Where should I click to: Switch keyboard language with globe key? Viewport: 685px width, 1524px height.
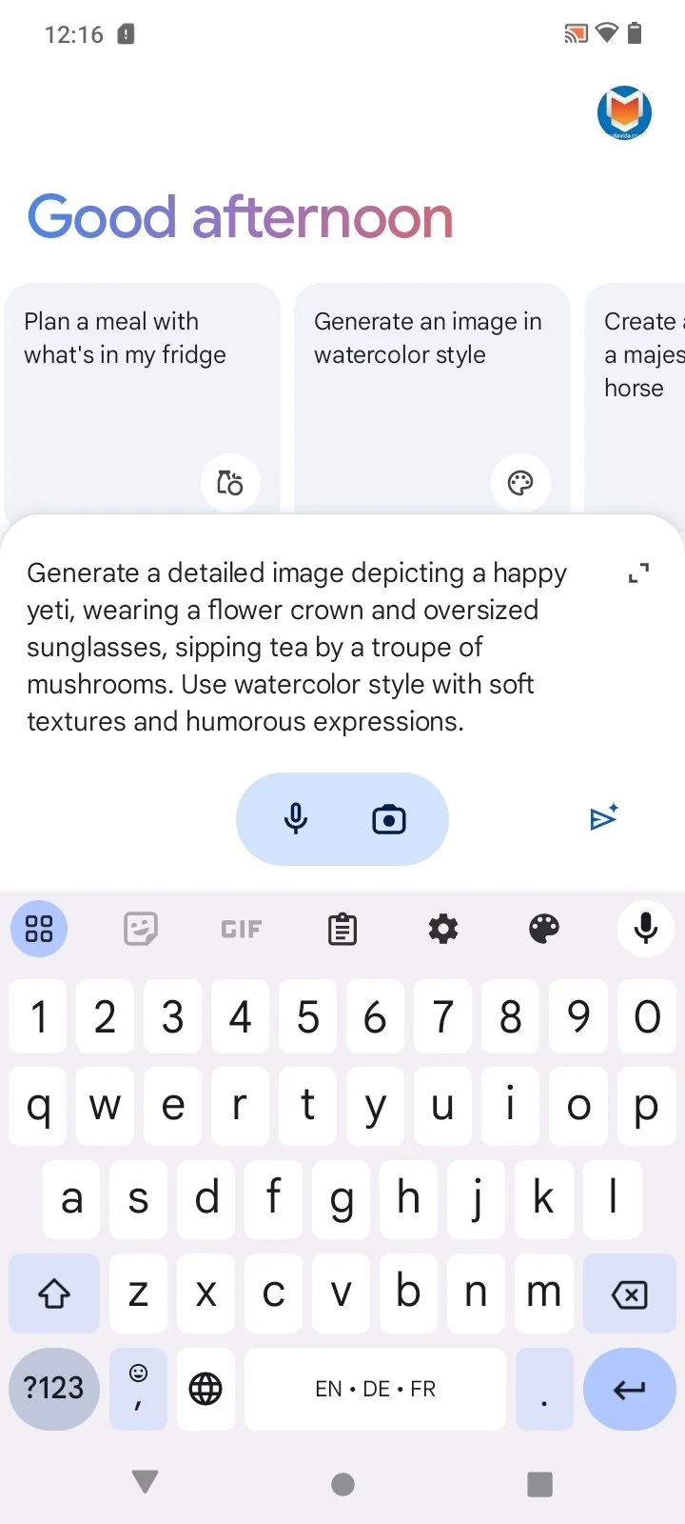205,1389
